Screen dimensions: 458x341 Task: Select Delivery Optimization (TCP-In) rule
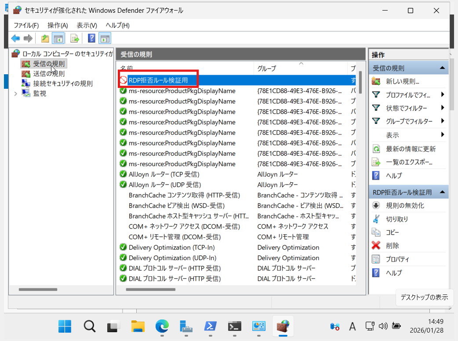(x=237, y=247)
